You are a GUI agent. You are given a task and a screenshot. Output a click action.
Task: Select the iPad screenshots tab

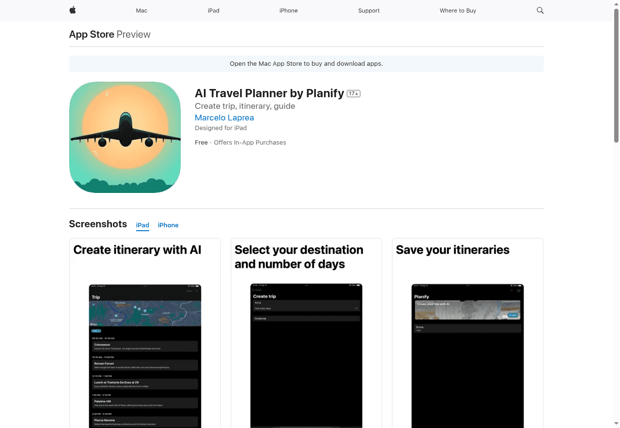[142, 225]
